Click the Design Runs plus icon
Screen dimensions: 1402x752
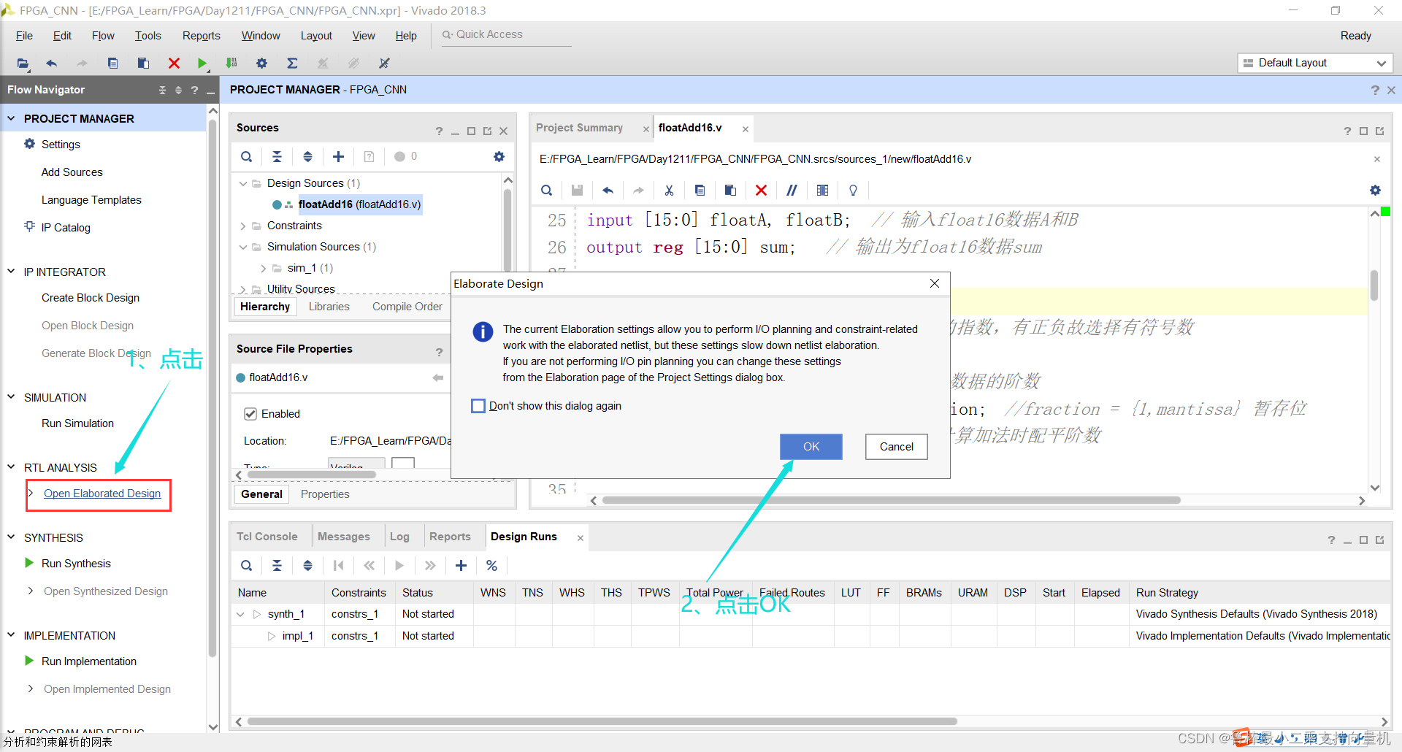pos(461,565)
